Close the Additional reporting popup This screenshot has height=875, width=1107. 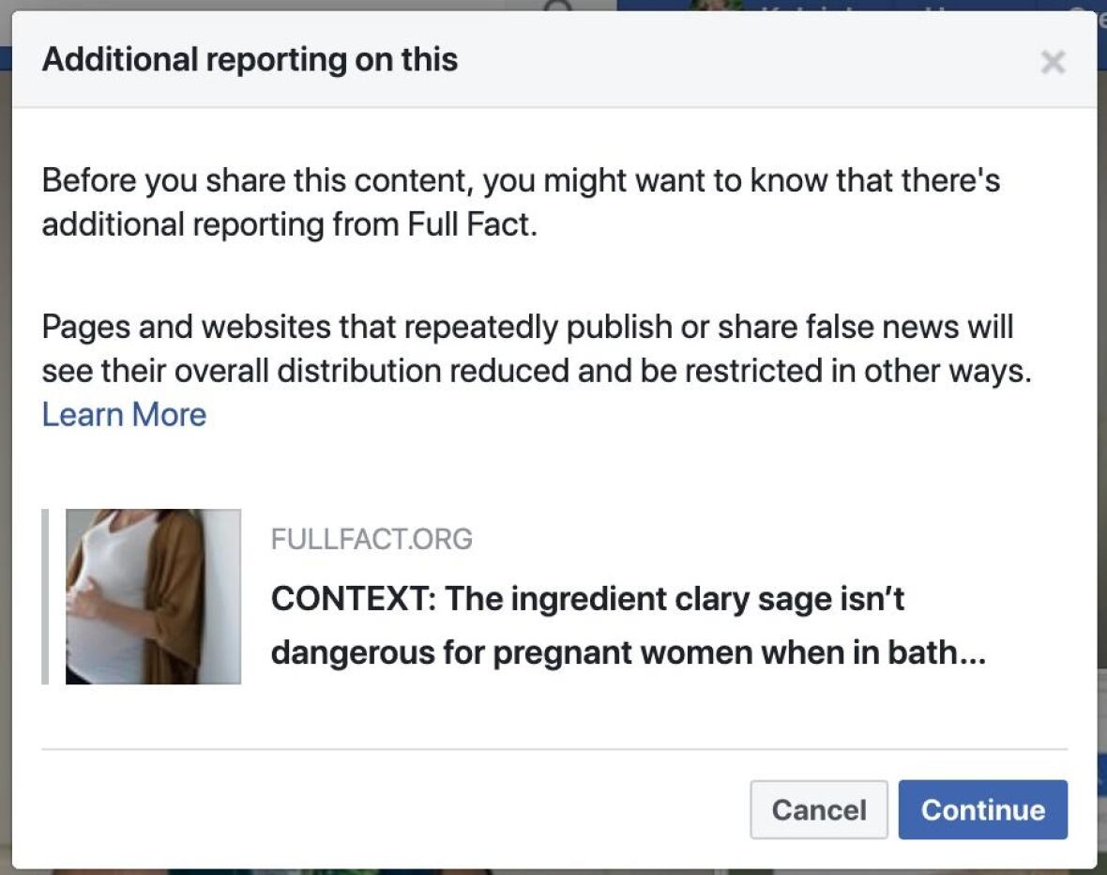click(x=1054, y=62)
